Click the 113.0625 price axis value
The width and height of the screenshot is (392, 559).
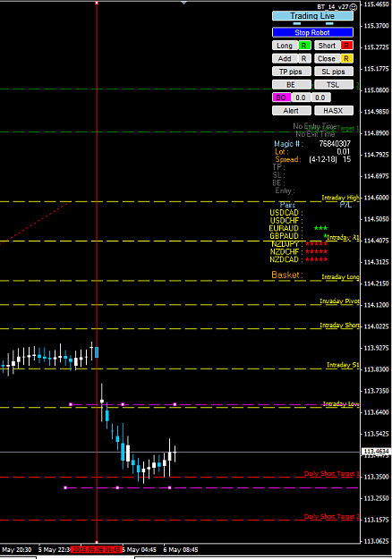[376, 541]
